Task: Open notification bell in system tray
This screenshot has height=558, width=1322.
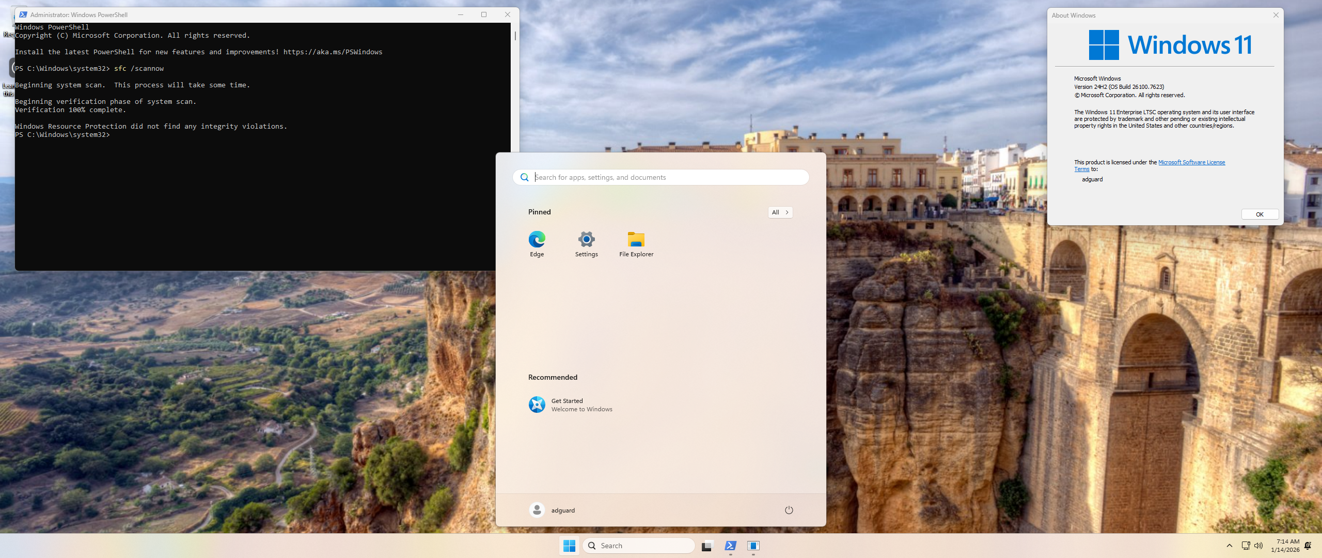Action: click(x=1308, y=546)
